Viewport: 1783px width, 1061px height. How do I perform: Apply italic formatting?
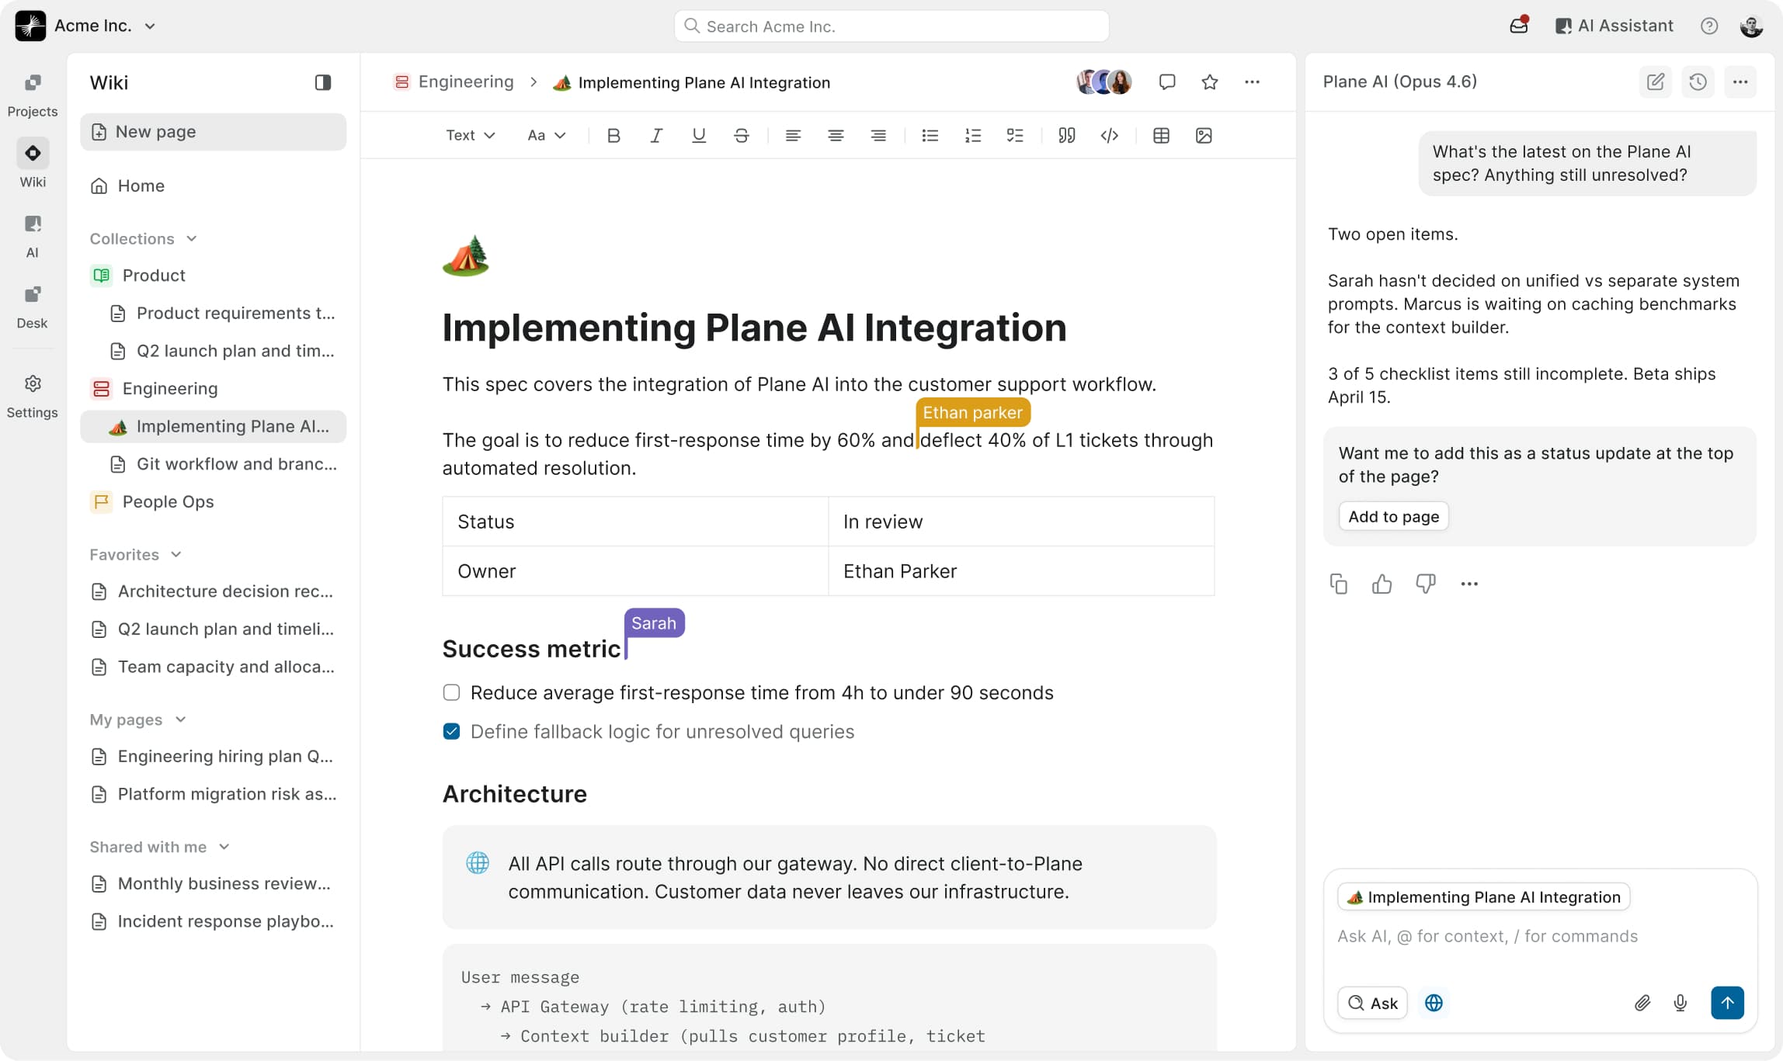pyautogui.click(x=656, y=135)
